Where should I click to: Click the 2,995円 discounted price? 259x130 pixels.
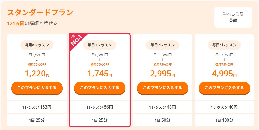click(162, 74)
